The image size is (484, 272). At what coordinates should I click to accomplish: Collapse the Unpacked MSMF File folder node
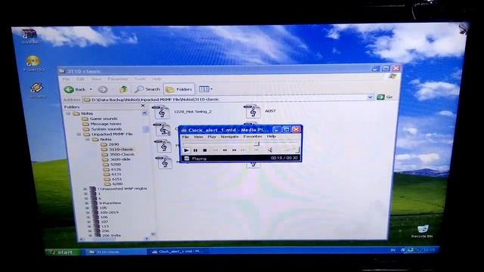pyautogui.click(x=79, y=134)
